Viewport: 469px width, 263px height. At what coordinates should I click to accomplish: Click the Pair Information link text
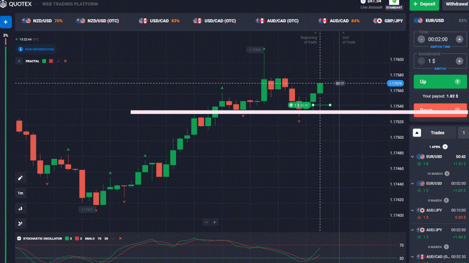[39, 49]
